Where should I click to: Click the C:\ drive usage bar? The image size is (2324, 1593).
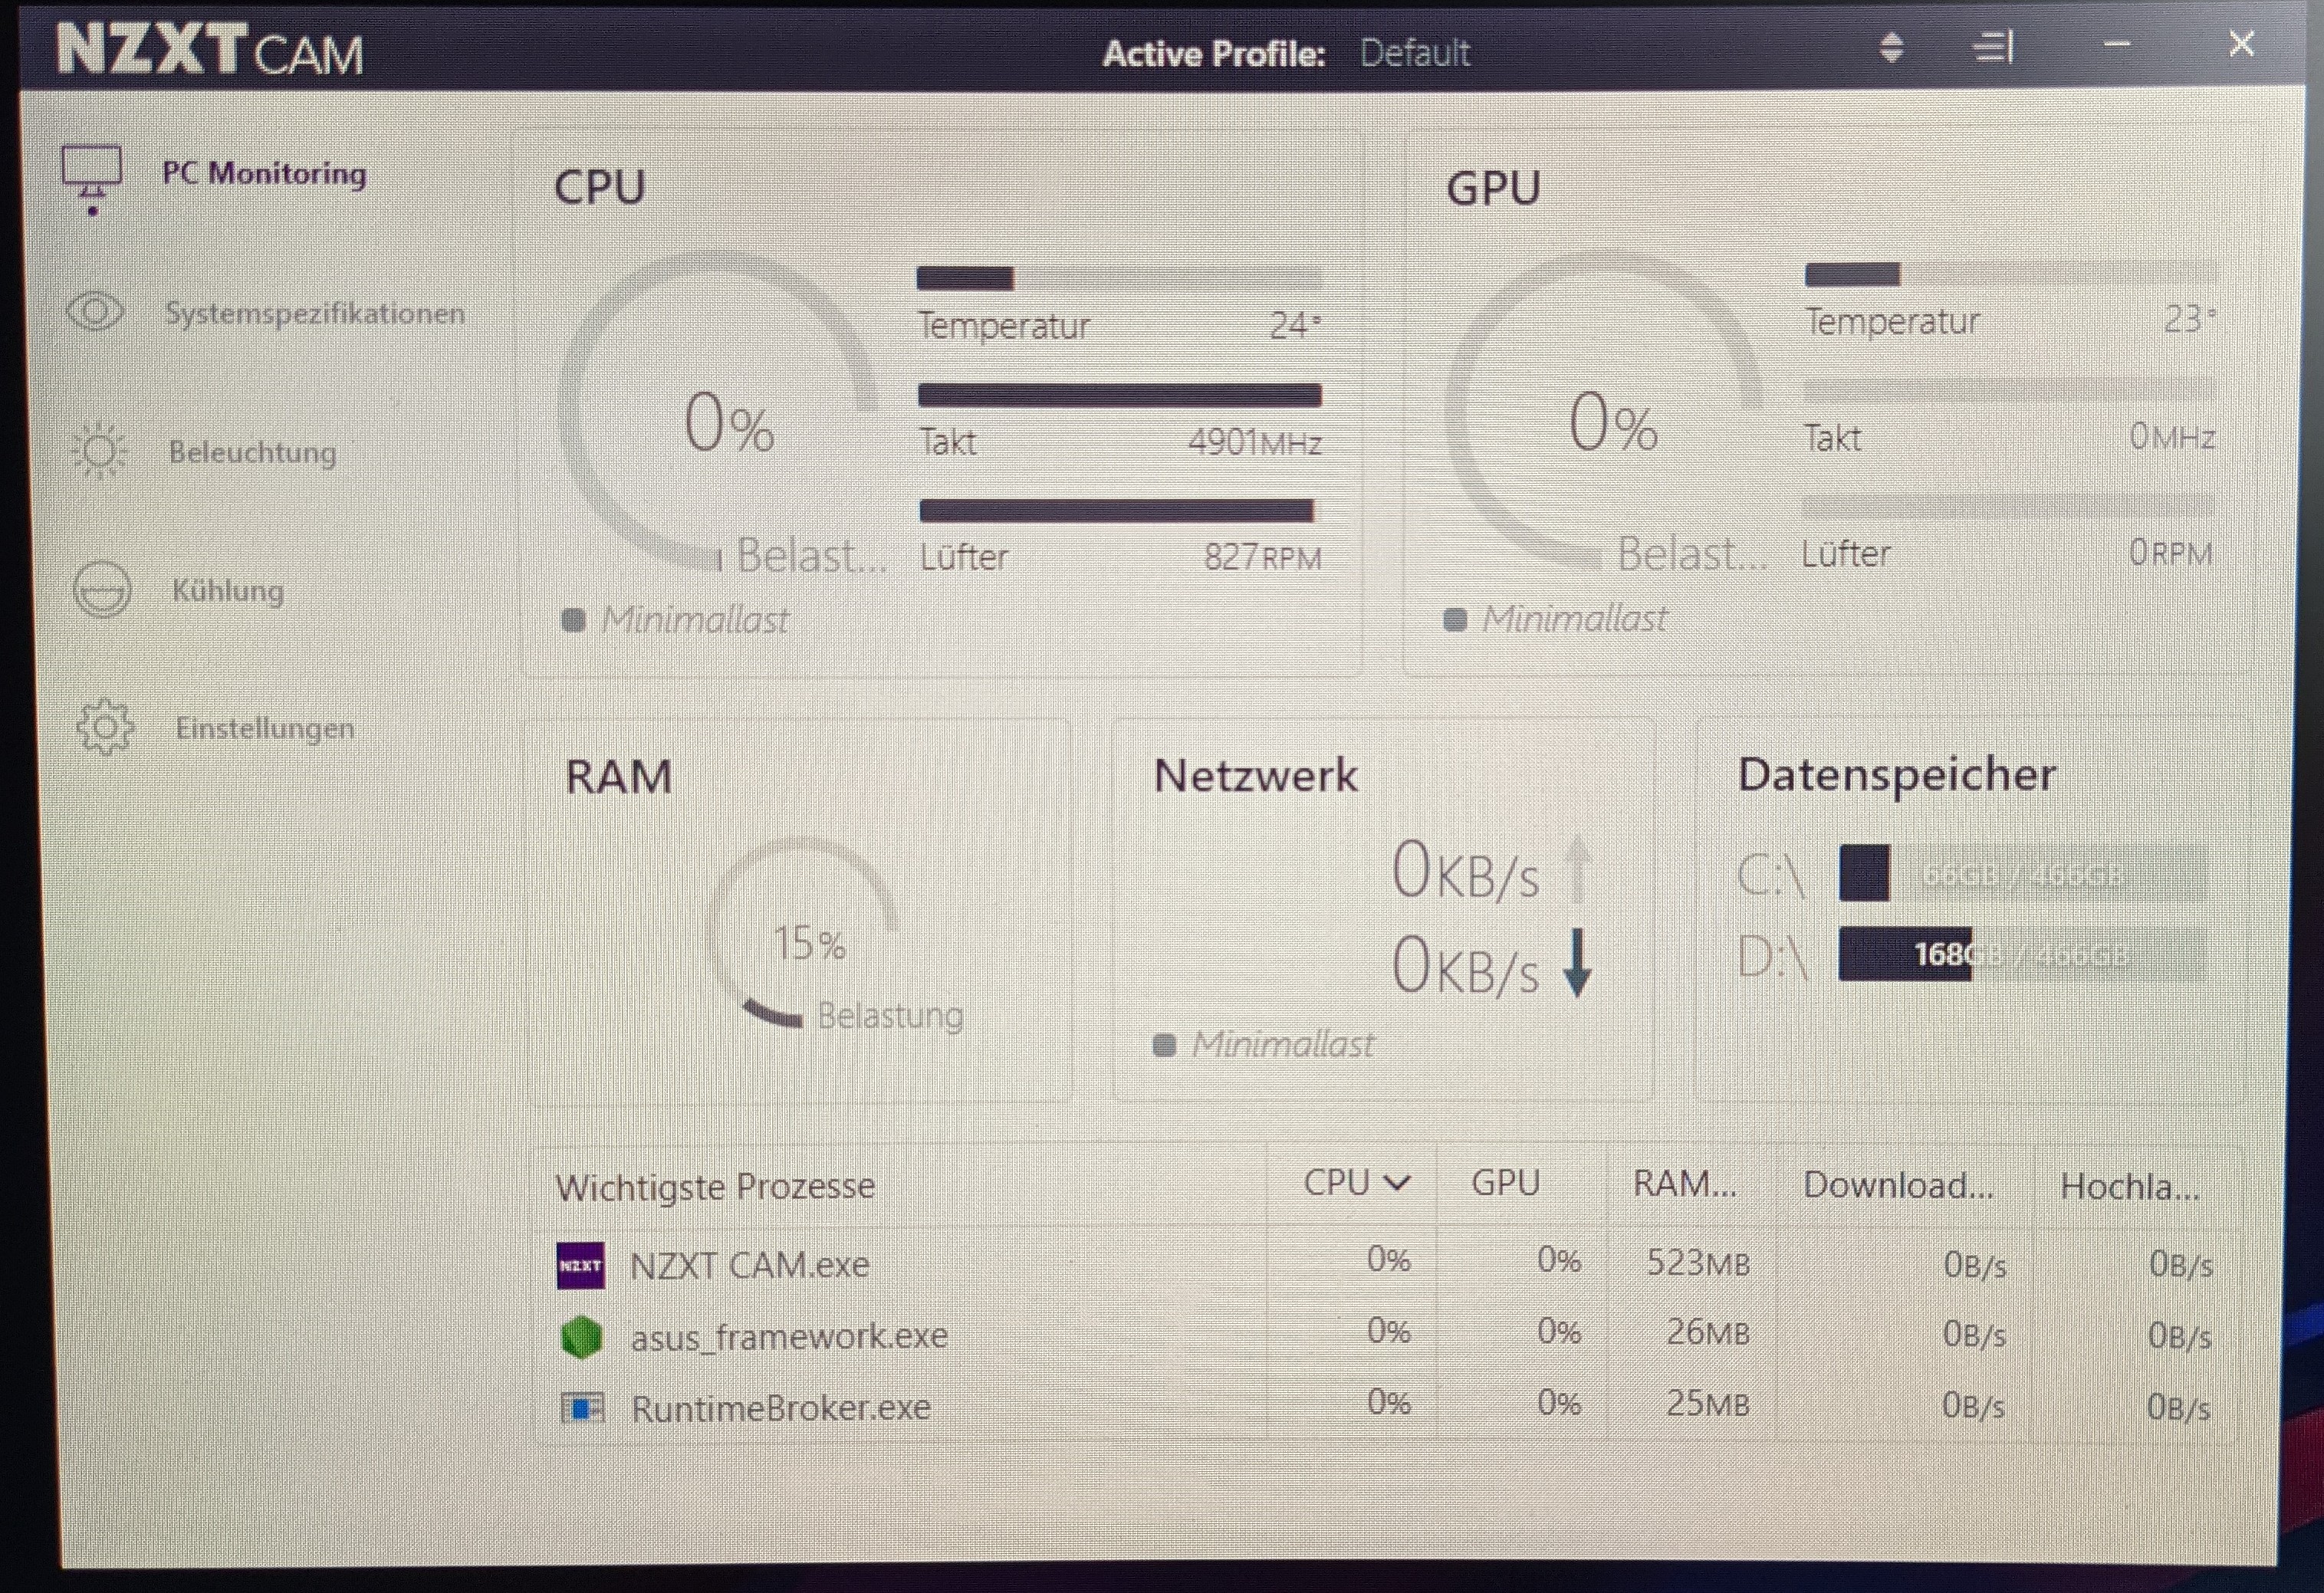pos(2022,873)
